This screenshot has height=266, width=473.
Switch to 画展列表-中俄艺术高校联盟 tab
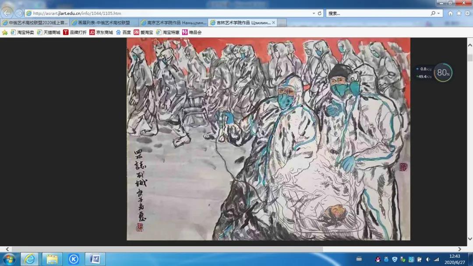(x=104, y=22)
